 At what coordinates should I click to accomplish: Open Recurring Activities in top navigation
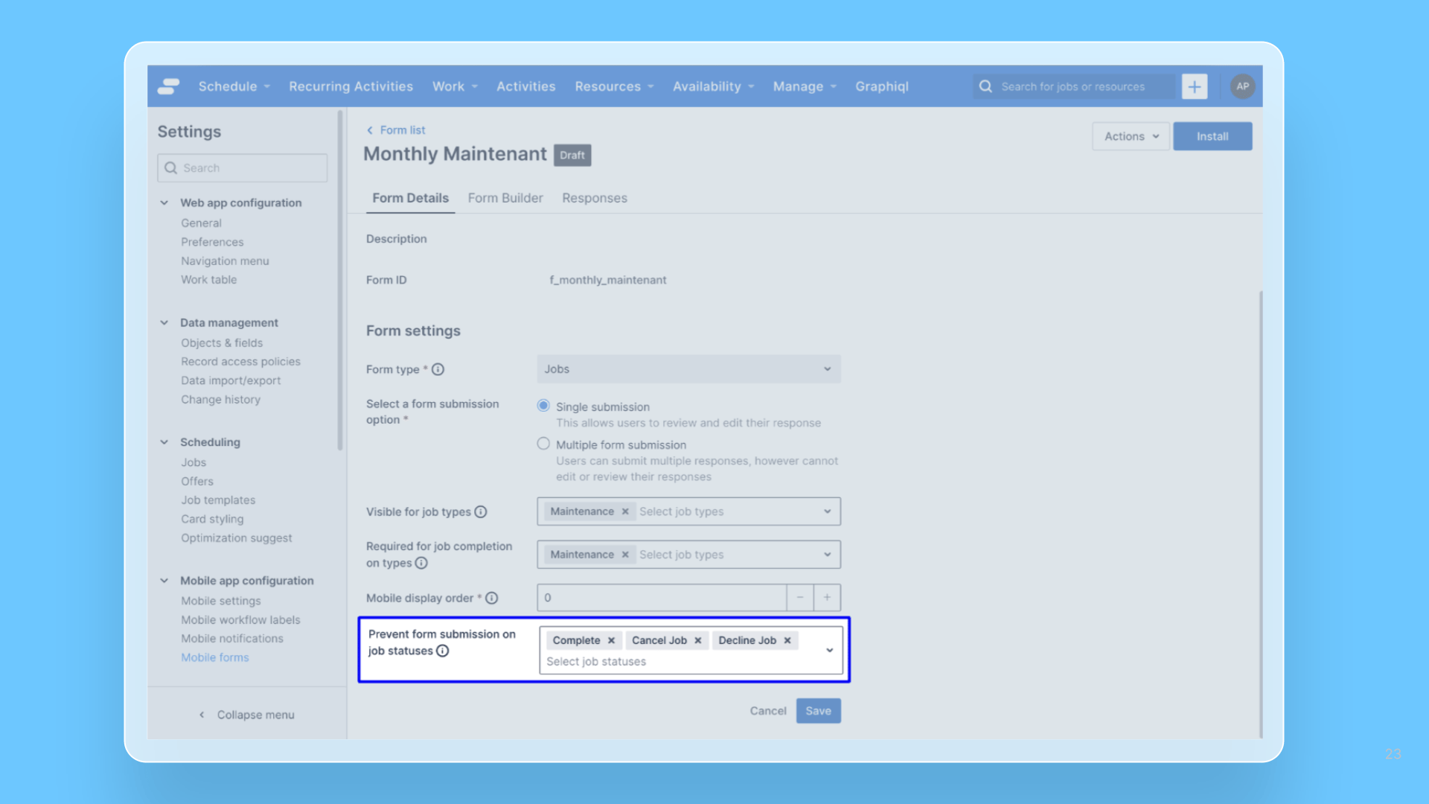[x=351, y=86]
